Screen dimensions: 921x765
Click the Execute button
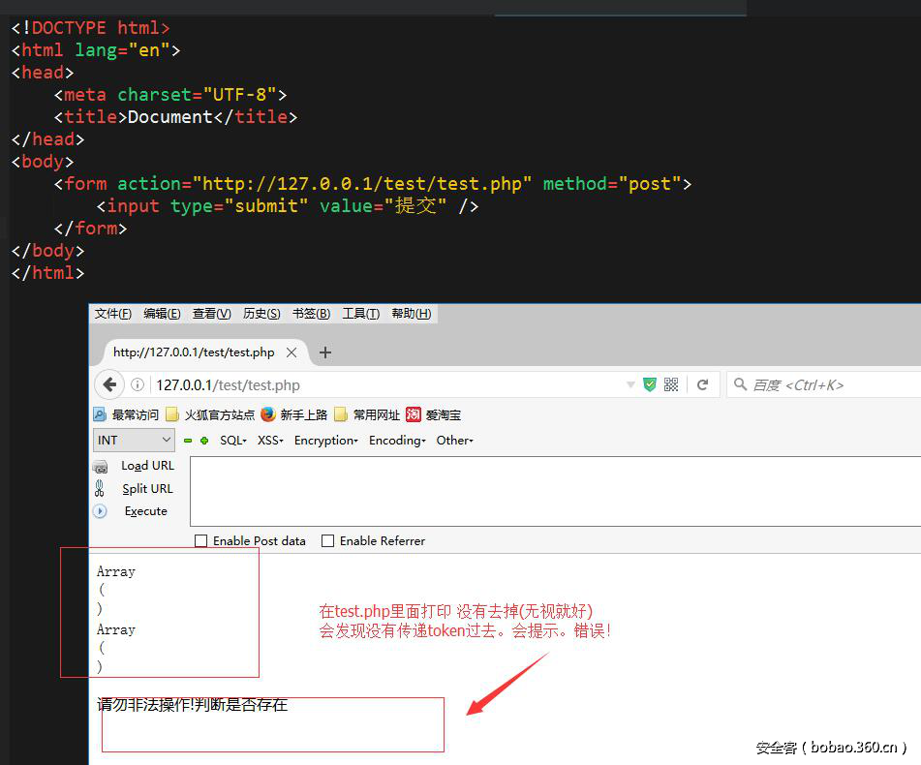(145, 511)
